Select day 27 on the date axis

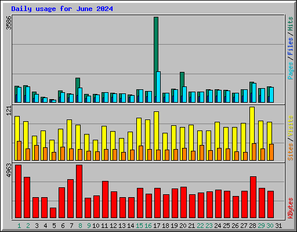tap(244, 226)
